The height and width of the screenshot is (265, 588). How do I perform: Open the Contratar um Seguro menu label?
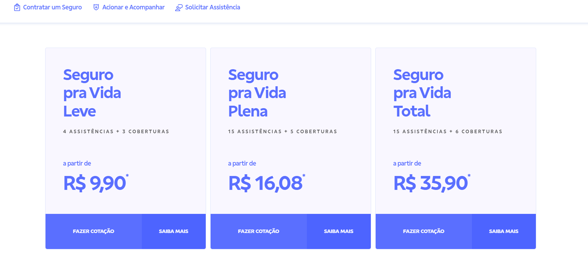point(52,7)
